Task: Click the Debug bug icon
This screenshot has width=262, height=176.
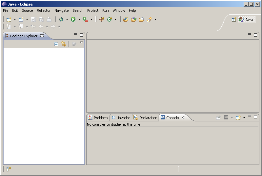Action: coord(61,20)
